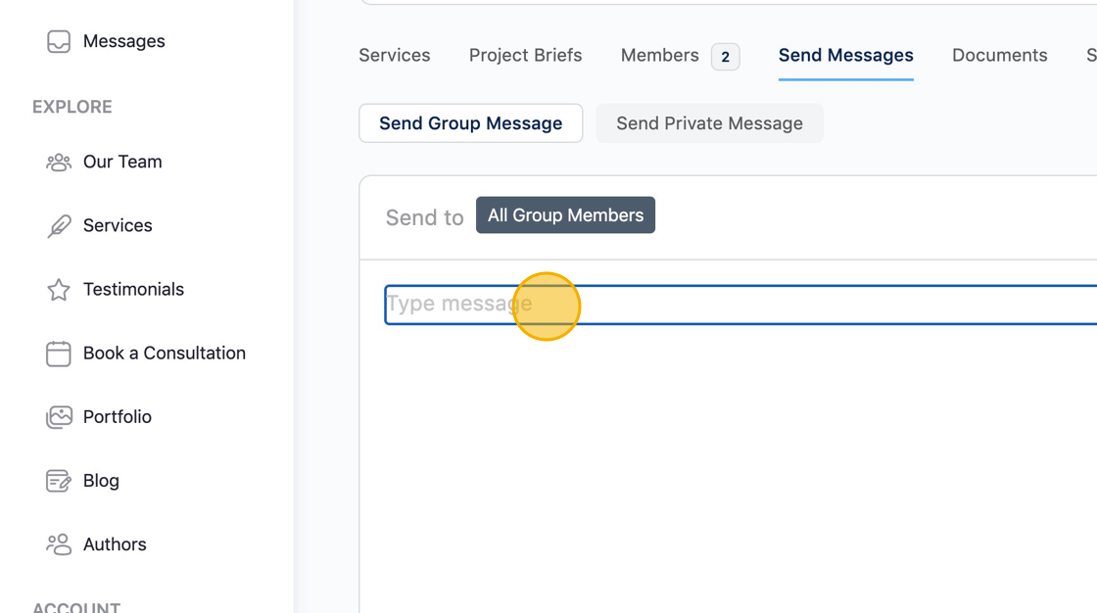Open Testimonials from the sidebar

pyautogui.click(x=133, y=290)
